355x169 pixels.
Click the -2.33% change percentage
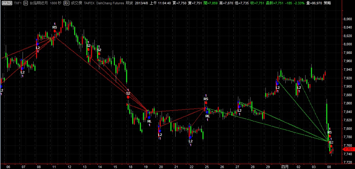[299, 3]
